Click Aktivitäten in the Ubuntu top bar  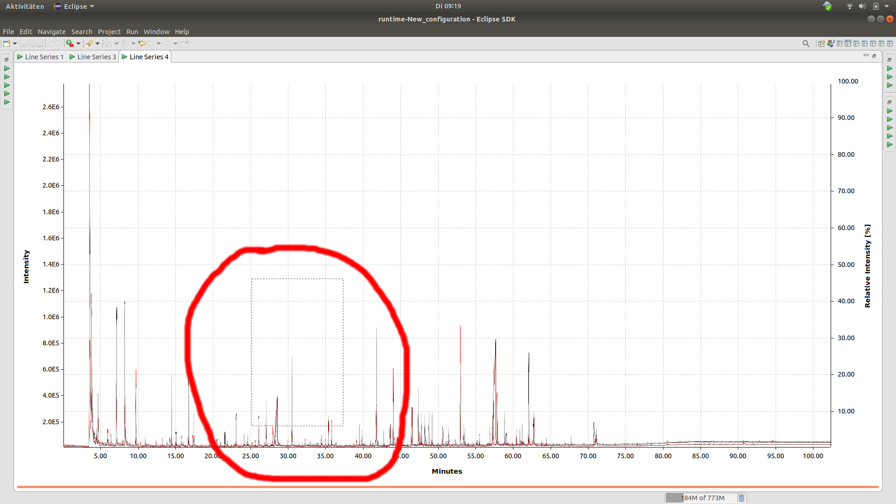[24, 6]
